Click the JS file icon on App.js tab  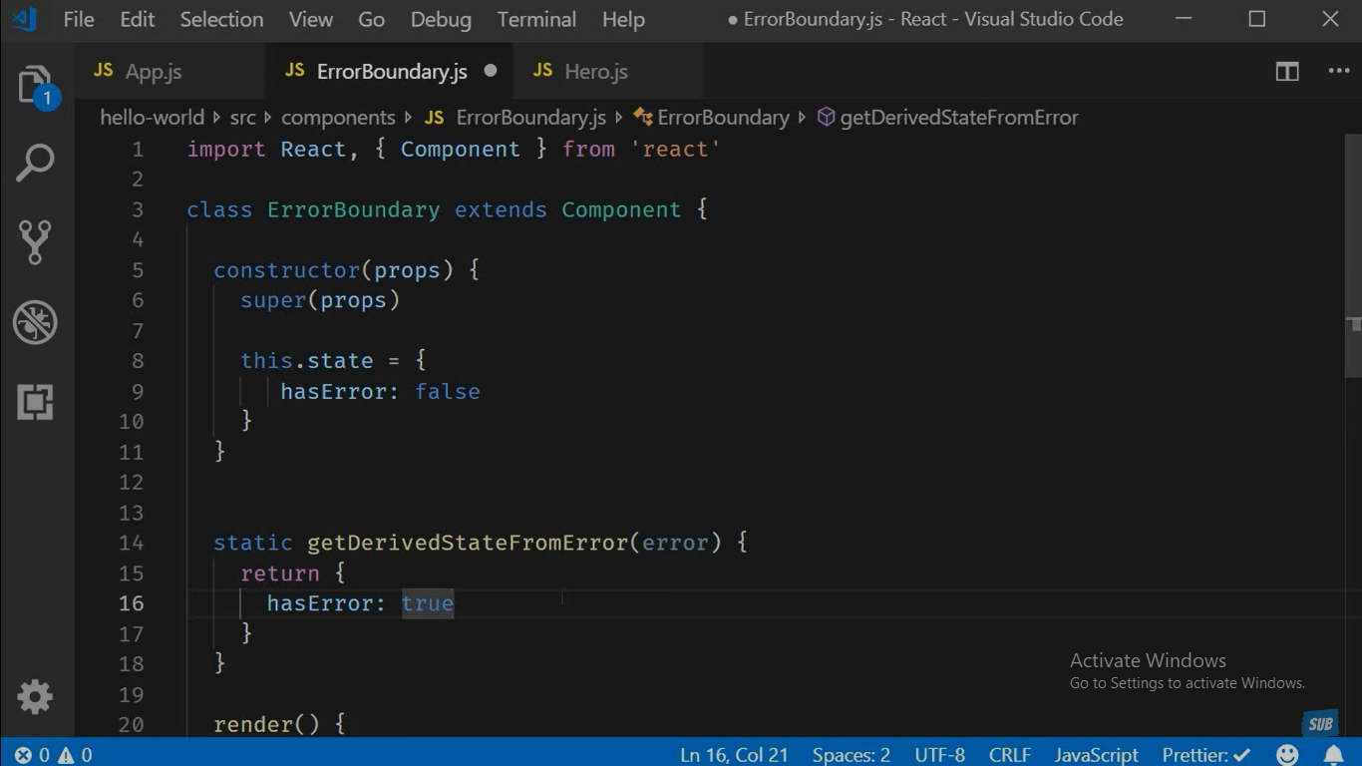[x=103, y=71]
